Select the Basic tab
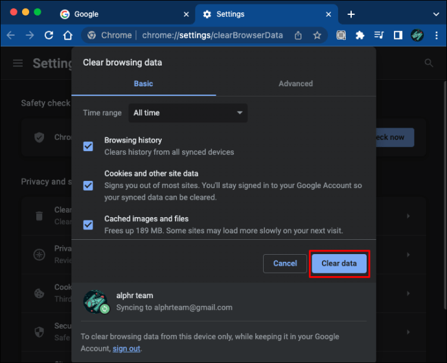This screenshot has width=447, height=363. click(143, 84)
